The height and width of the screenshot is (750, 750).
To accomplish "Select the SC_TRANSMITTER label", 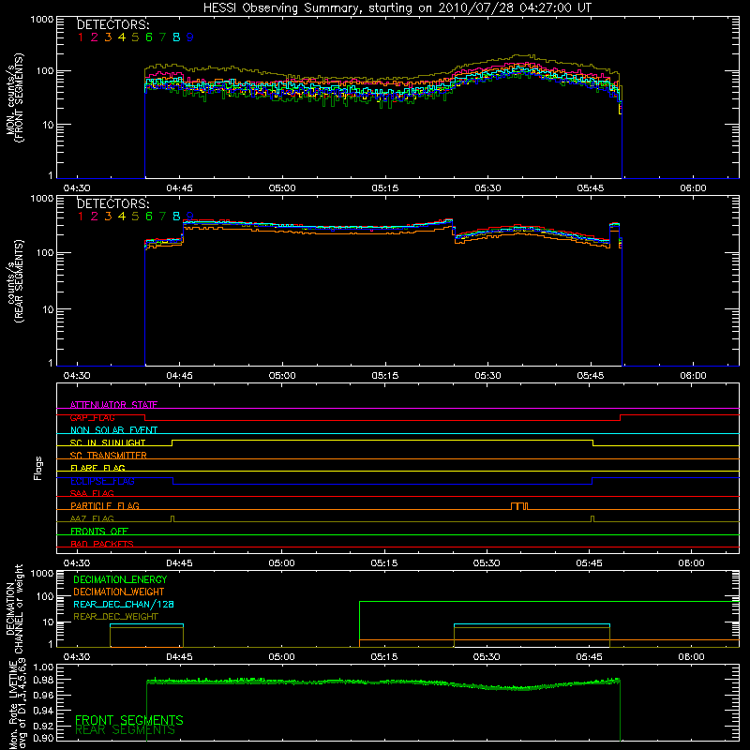I will tap(108, 456).
